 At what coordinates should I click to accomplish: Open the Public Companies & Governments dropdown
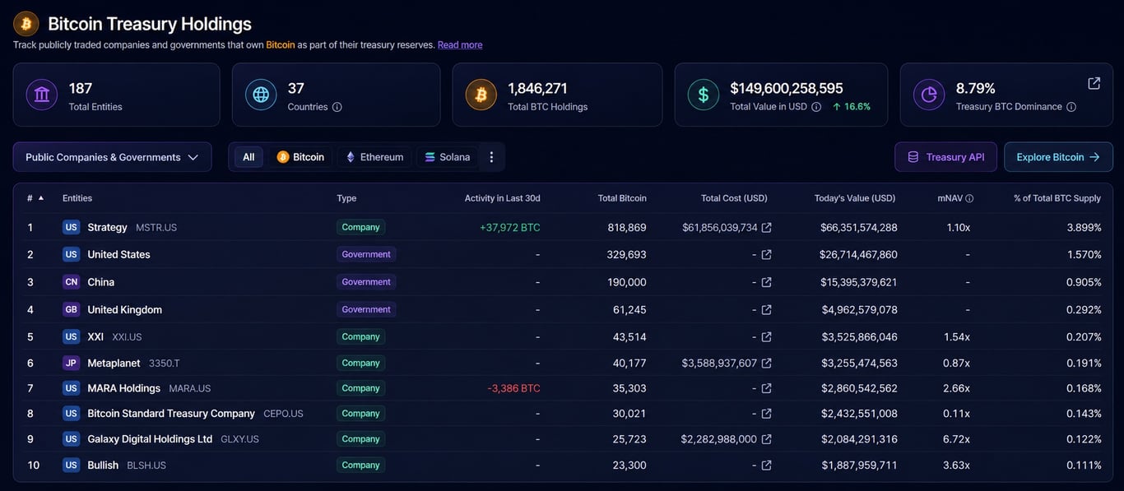coord(112,157)
